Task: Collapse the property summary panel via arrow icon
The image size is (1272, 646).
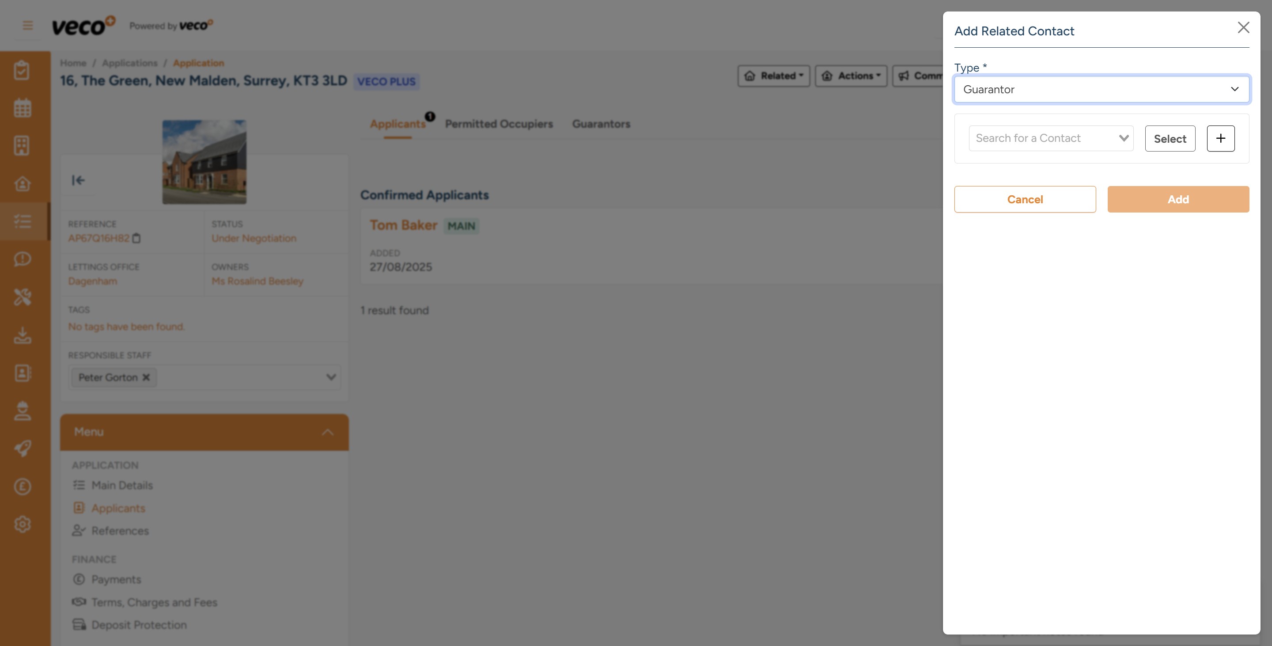Action: [79, 180]
